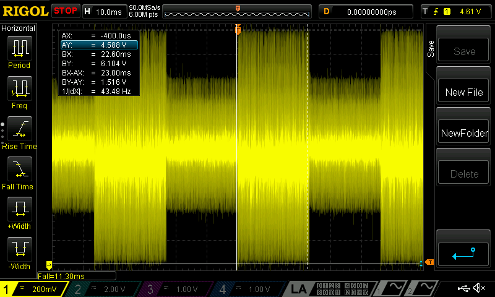Choose the Fall Time measurement
495x297 pixels.
coord(19,173)
